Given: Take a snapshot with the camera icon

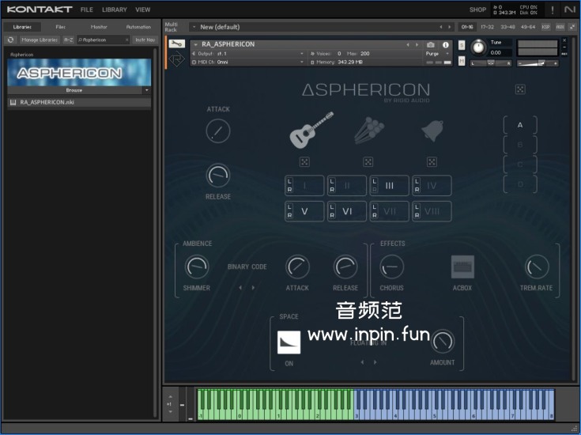Looking at the screenshot, I should click(431, 45).
